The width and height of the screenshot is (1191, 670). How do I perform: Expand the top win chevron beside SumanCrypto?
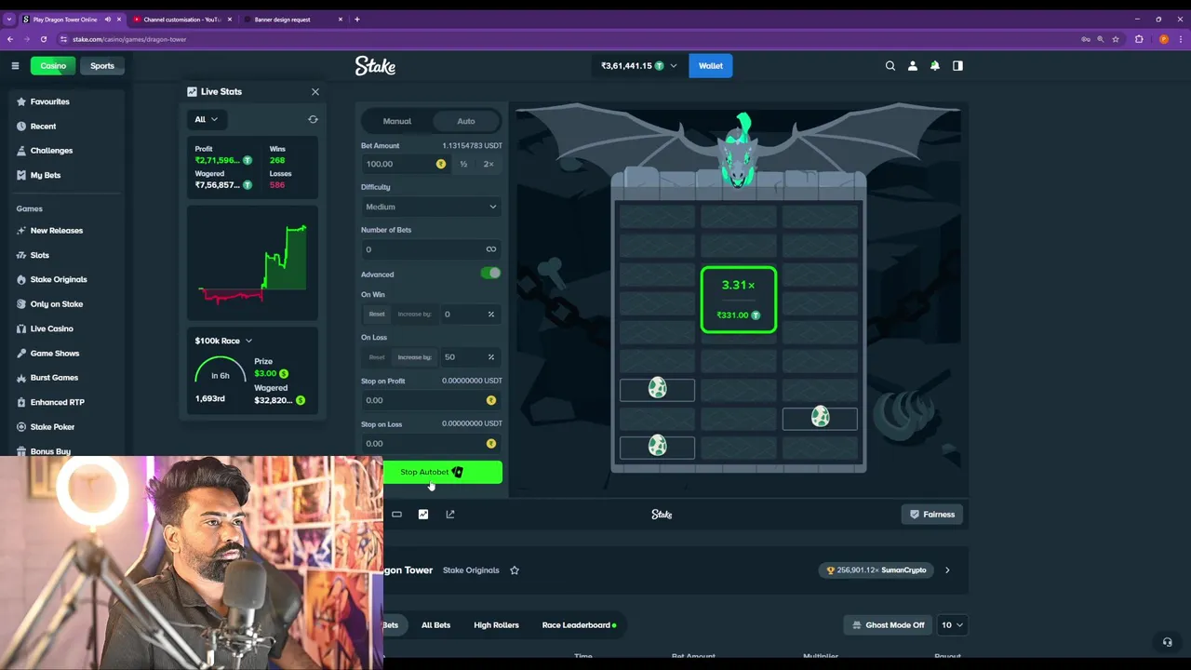[947, 569]
